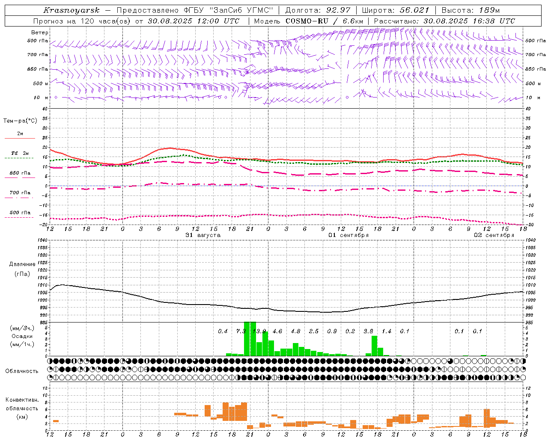Click the 0.9 precipitation value
The height and width of the screenshot is (438, 548).
pyautogui.click(x=332, y=331)
